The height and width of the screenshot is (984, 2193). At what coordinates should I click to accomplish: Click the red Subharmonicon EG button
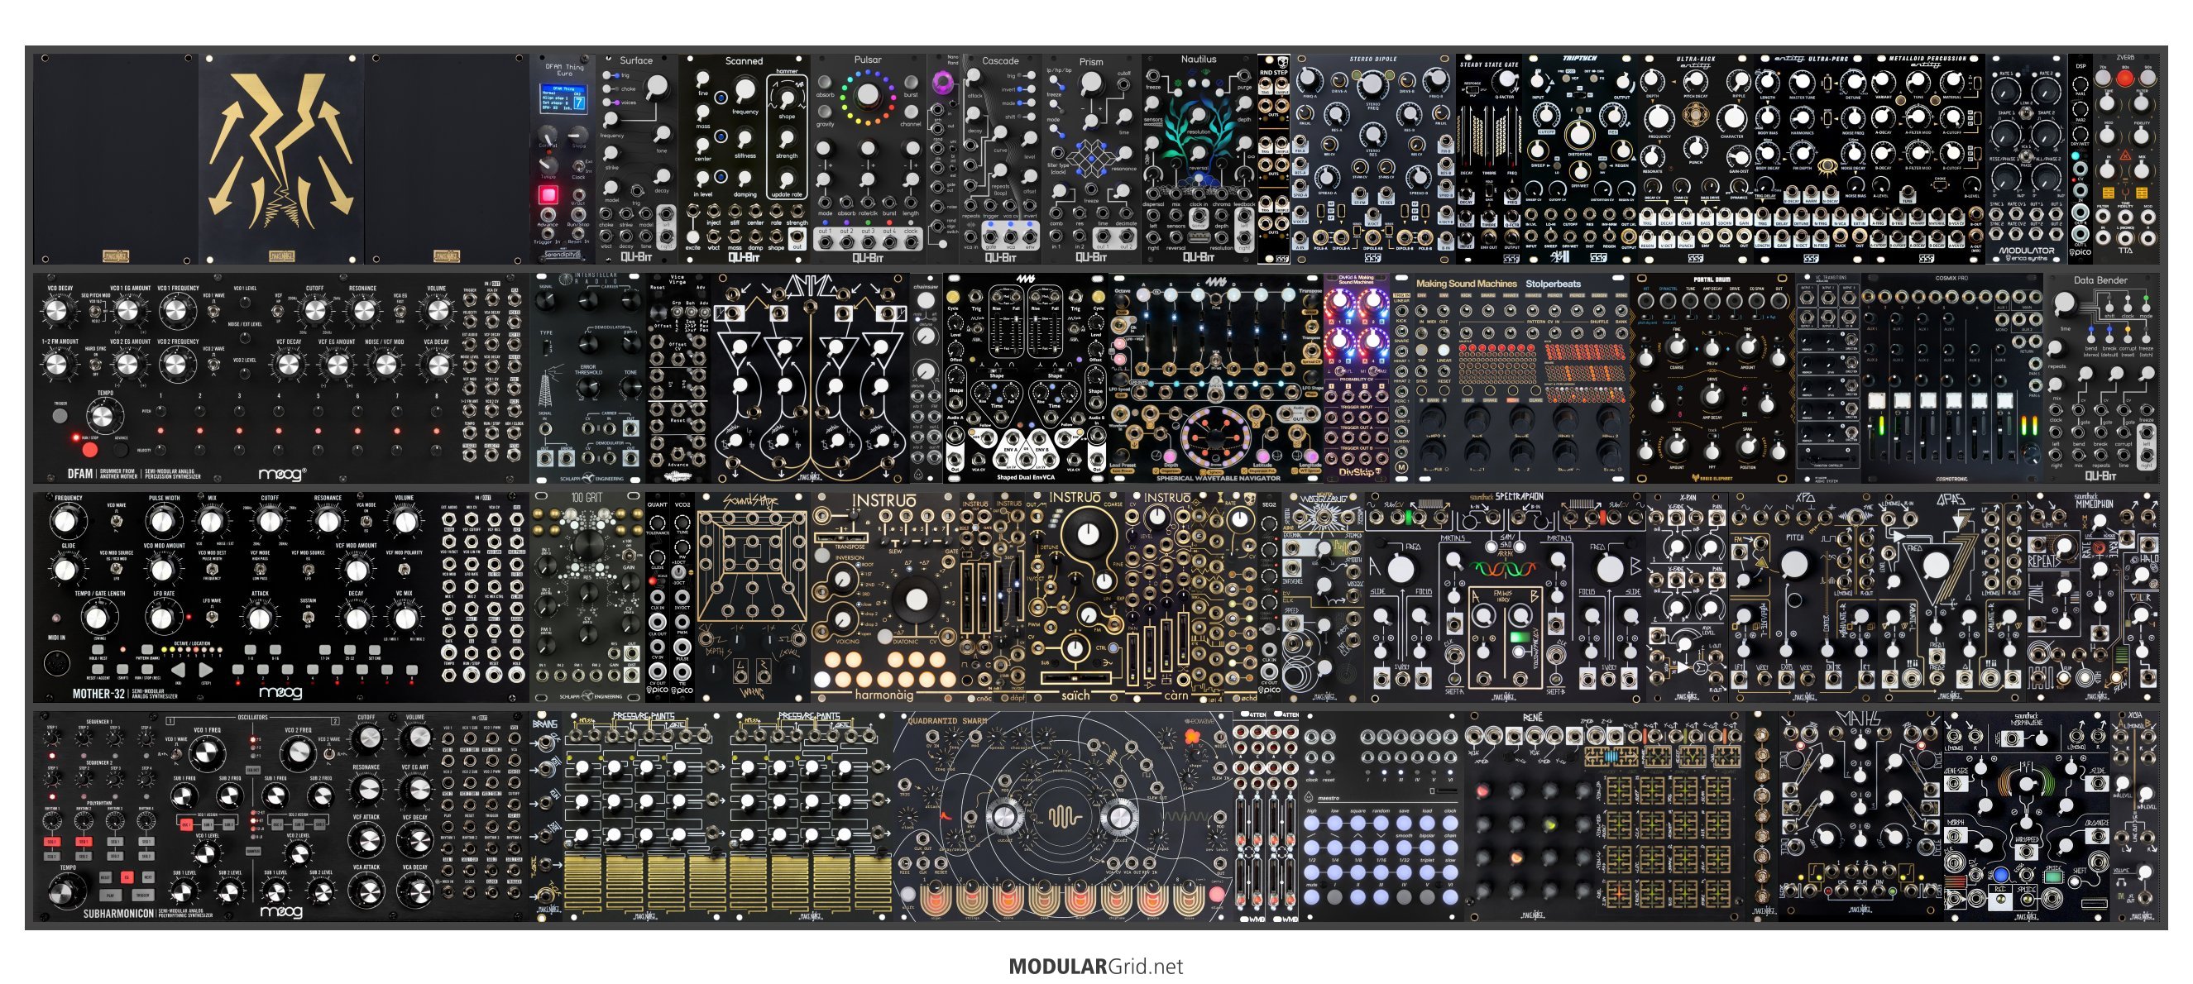[127, 876]
